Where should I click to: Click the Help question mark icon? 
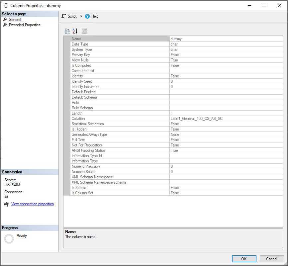[87, 16]
